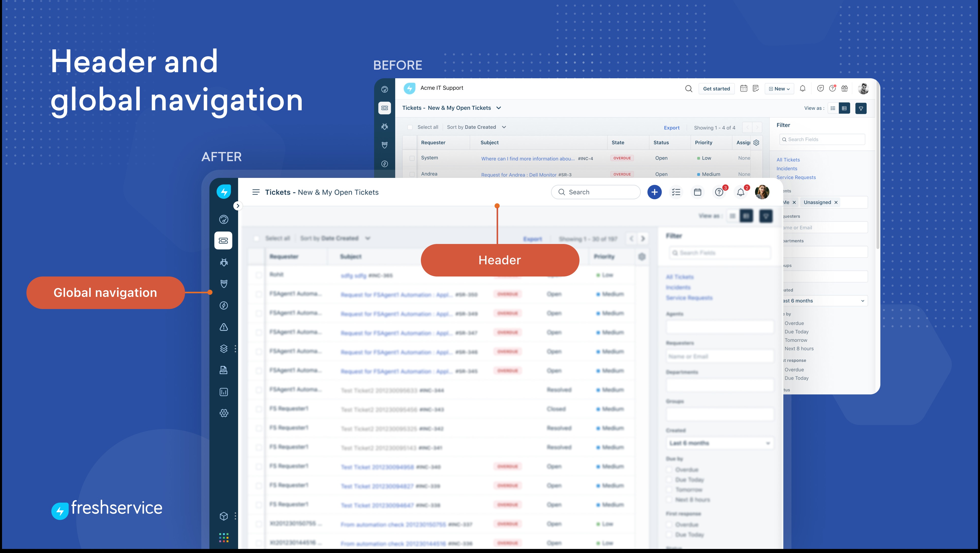This screenshot has width=980, height=553.
Task: Open the calendar icon in the AFTER header
Action: pyautogui.click(x=697, y=192)
